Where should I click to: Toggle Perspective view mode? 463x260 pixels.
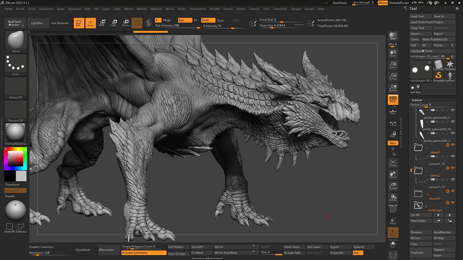click(x=393, y=99)
